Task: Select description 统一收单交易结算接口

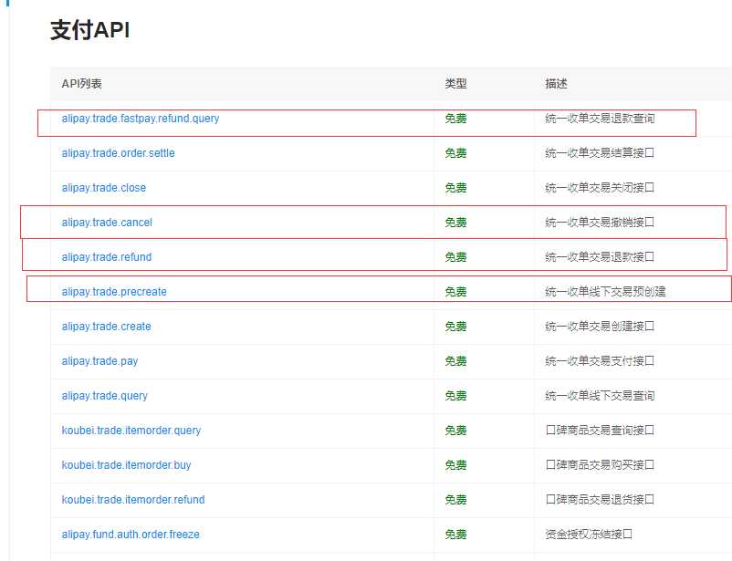Action: coord(600,153)
